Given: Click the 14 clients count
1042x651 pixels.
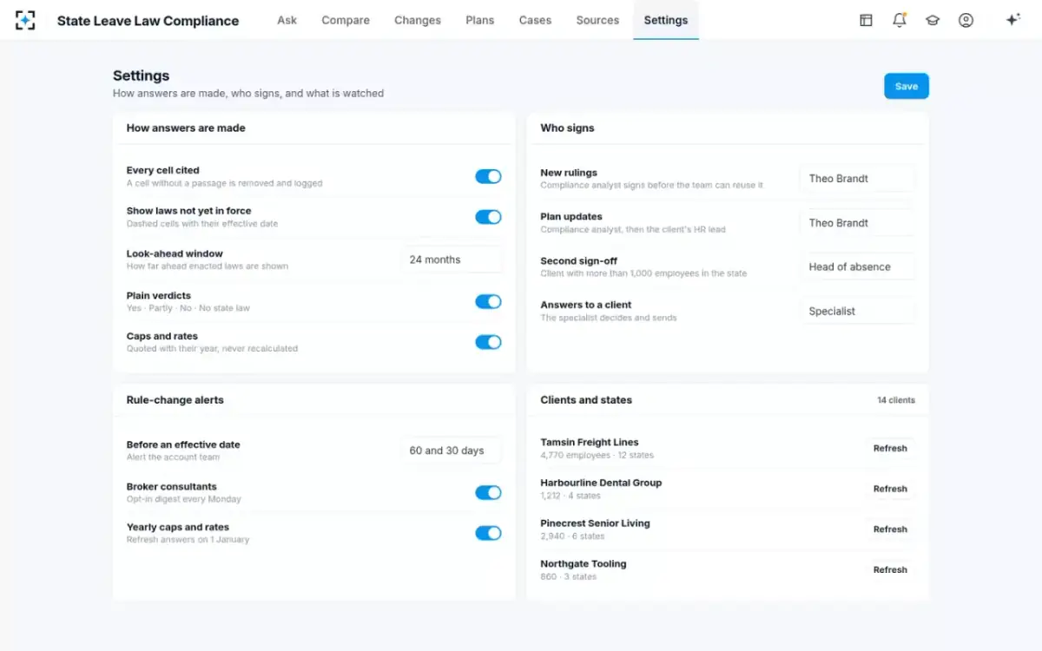Looking at the screenshot, I should coord(896,400).
